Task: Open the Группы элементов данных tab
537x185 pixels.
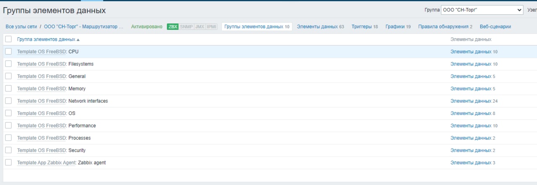Action: click(x=257, y=26)
